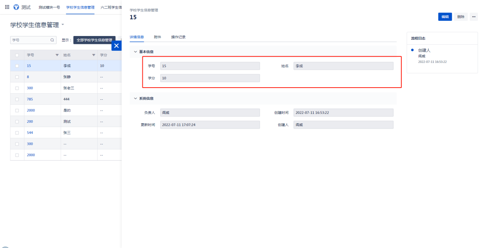Open record link 544
The image size is (486, 248).
point(30,133)
